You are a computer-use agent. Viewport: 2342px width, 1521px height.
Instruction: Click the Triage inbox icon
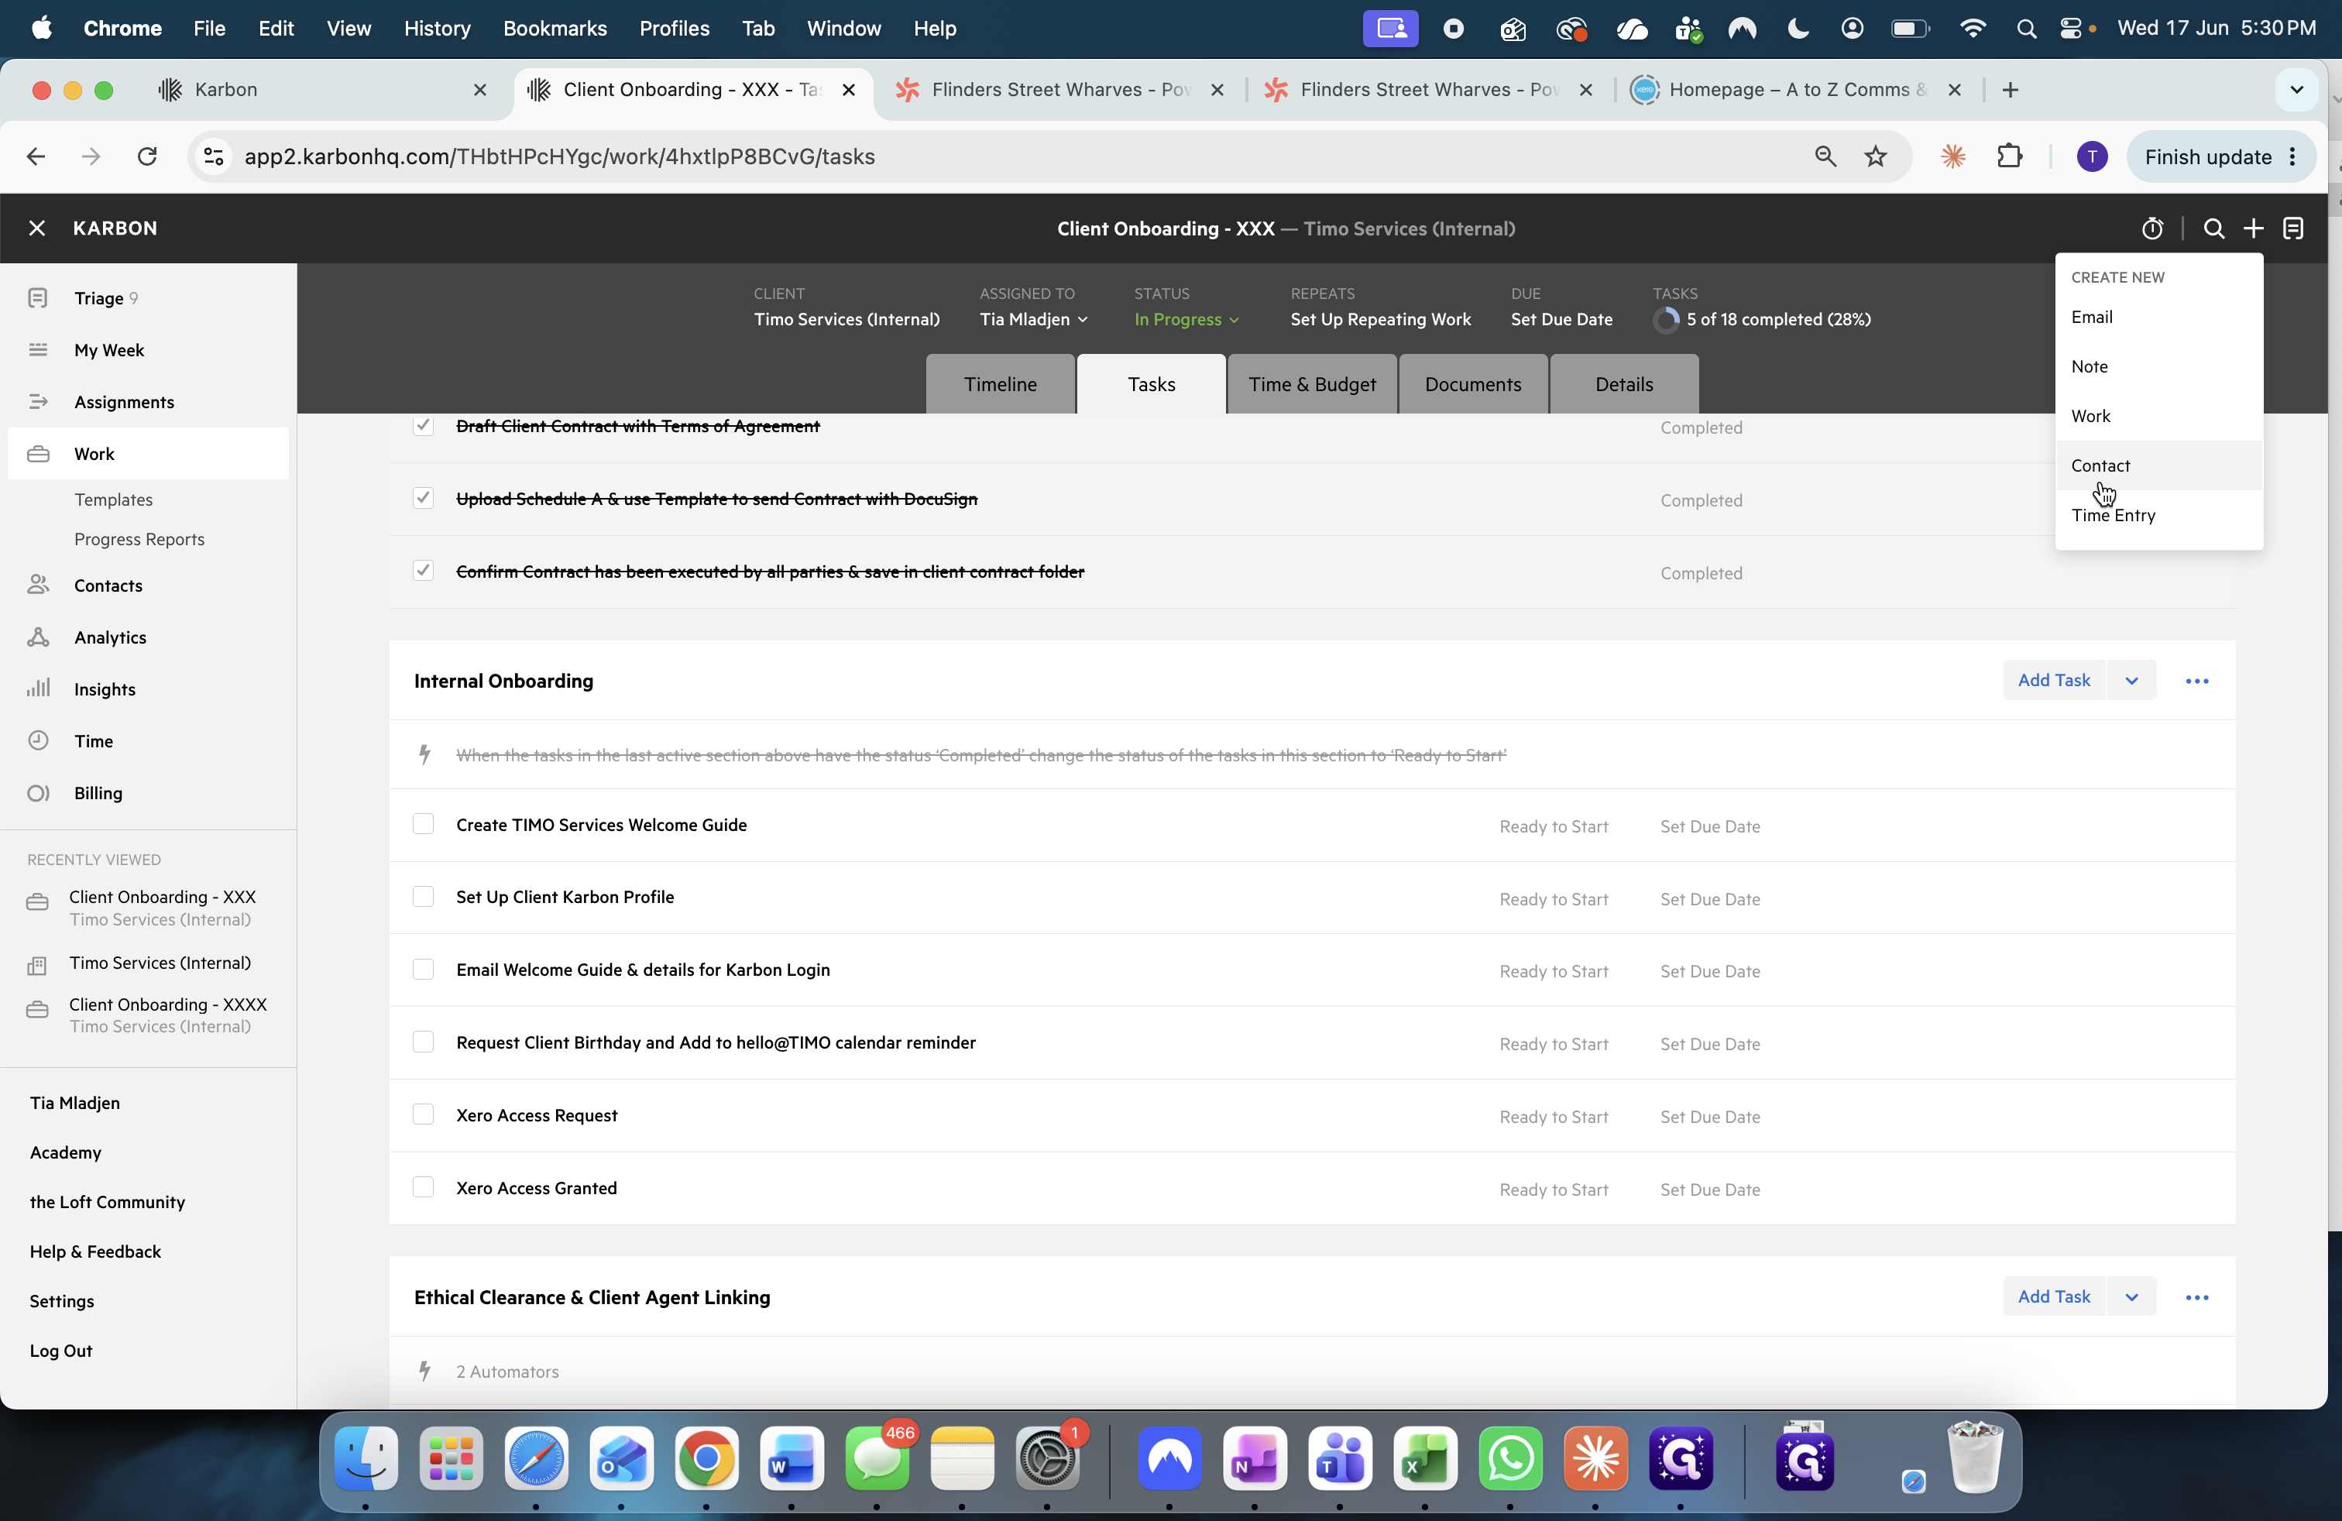pos(39,298)
